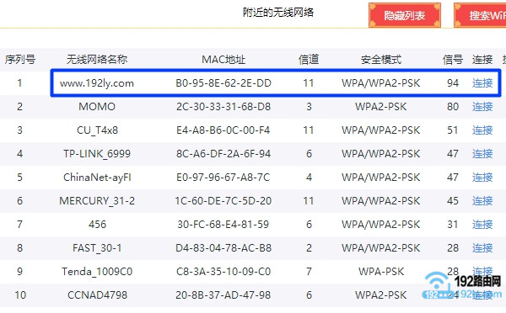Select the MOMO network name

tap(97, 107)
